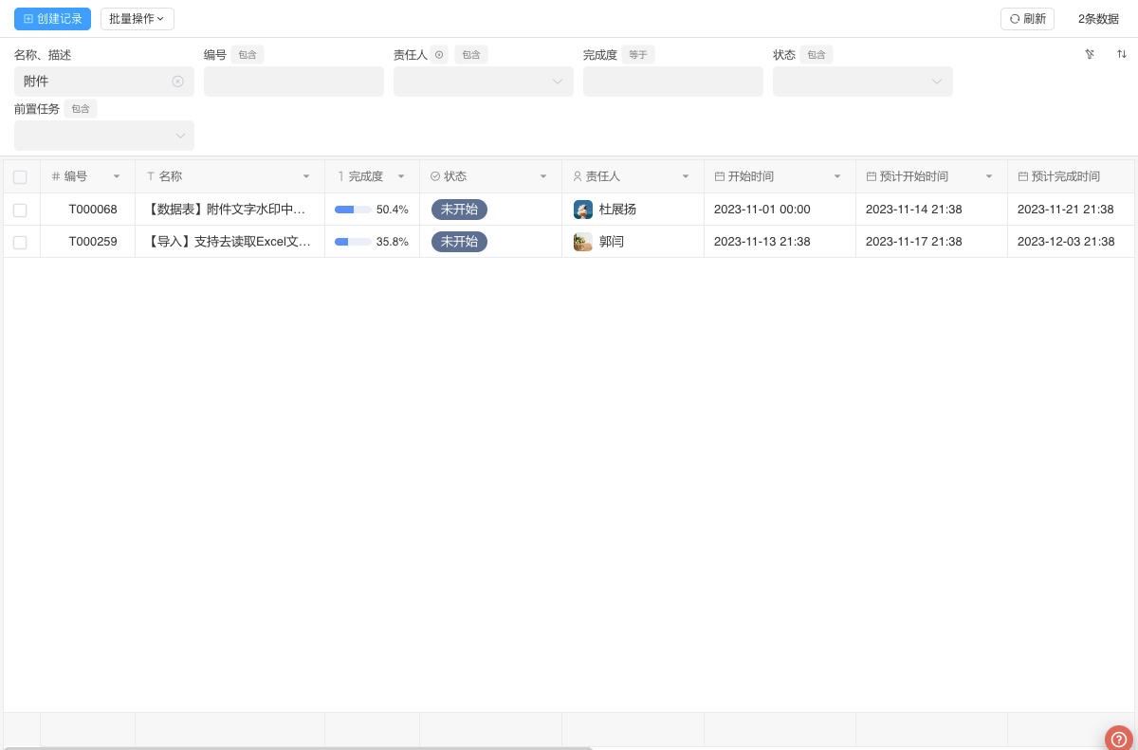The image size is (1138, 750).
Task: Click the status icon in 状态 column header
Action: point(434,176)
